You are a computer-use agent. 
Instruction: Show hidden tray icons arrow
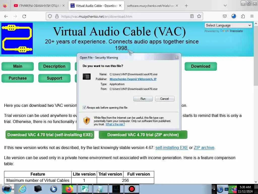click(x=214, y=189)
